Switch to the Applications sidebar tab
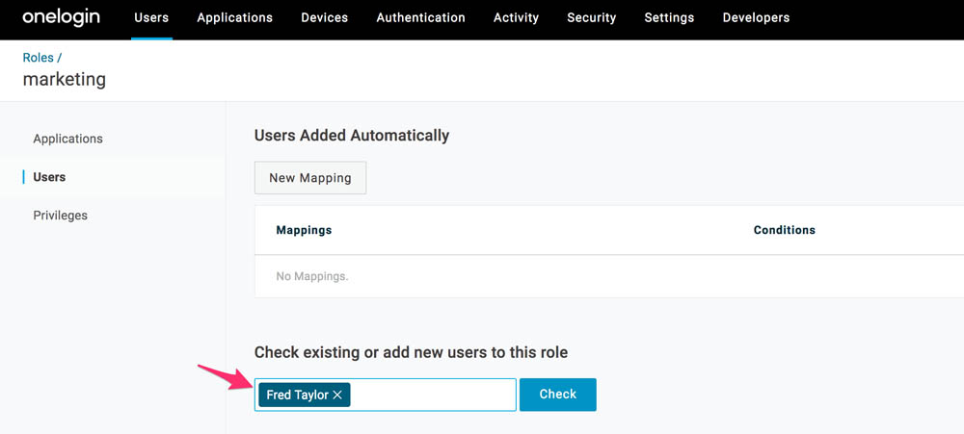 [67, 139]
